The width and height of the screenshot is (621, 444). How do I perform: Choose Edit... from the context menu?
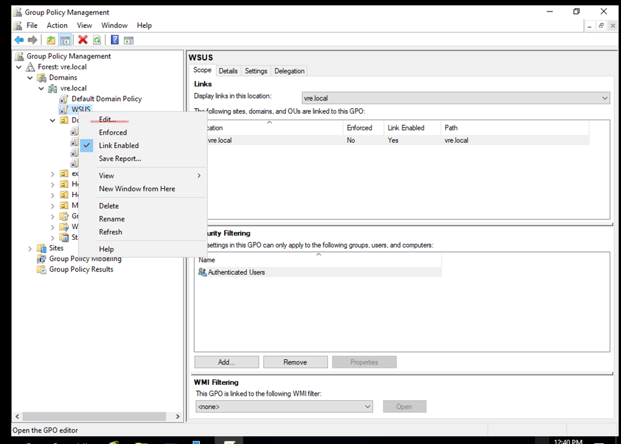point(108,120)
